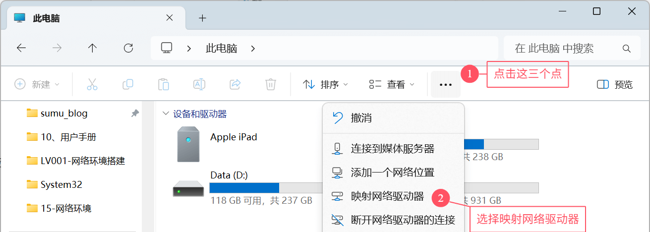Click the Delete trash icon
Screen dimensions: 650x232
(x=270, y=84)
